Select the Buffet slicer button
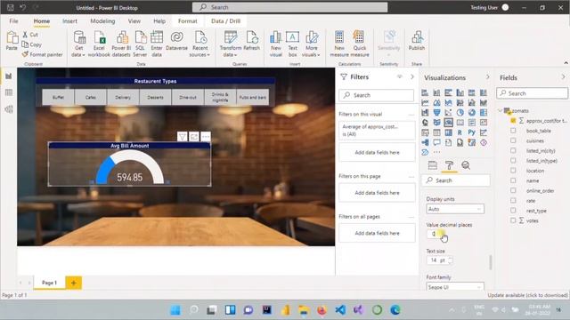The width and height of the screenshot is (570, 320). point(58,97)
